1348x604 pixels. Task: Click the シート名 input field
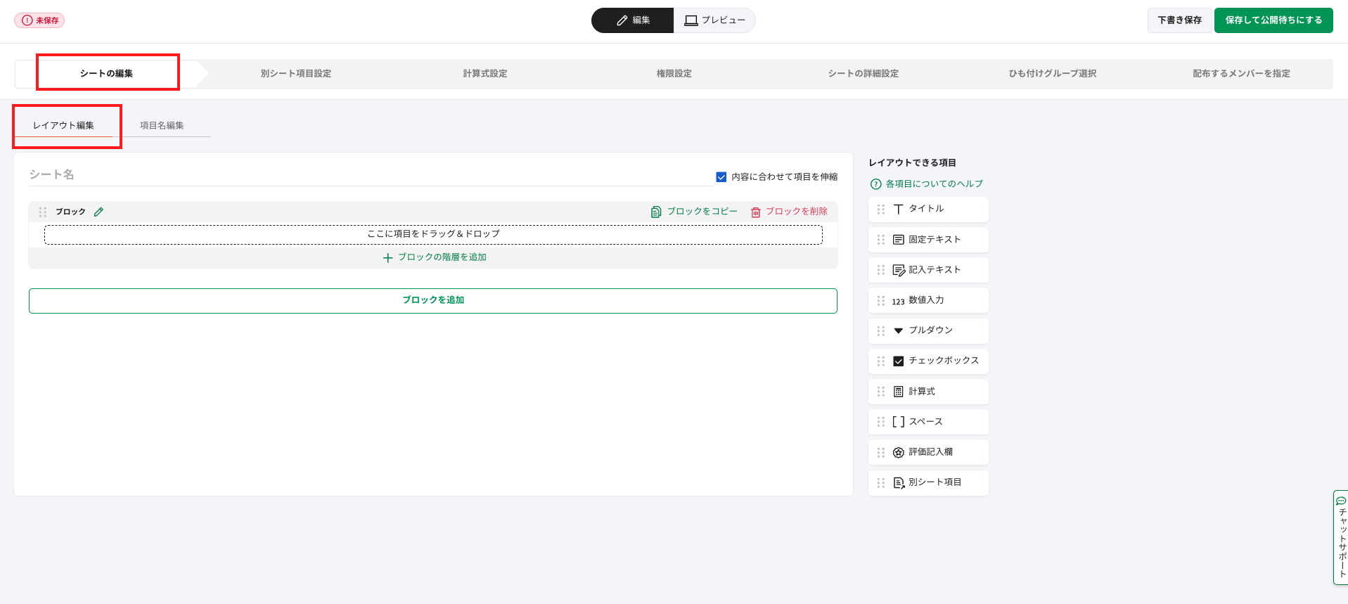[x=369, y=174]
